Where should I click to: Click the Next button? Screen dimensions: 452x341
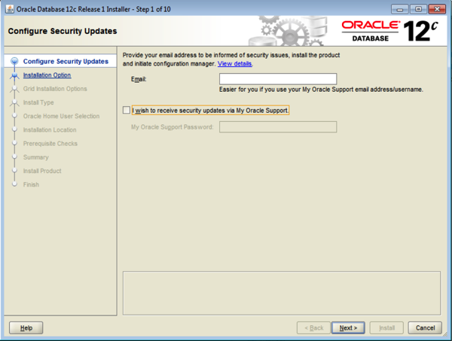[x=348, y=327]
